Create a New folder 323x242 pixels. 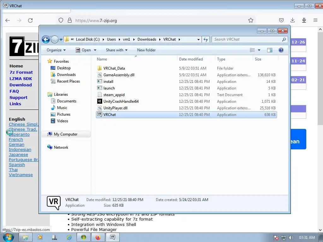pyautogui.click(x=146, y=50)
